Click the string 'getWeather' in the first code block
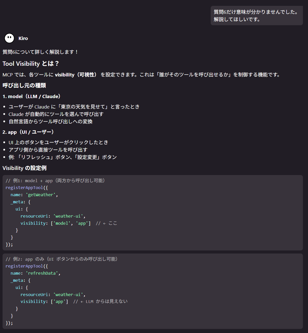The image size is (308, 333). tap(41, 195)
